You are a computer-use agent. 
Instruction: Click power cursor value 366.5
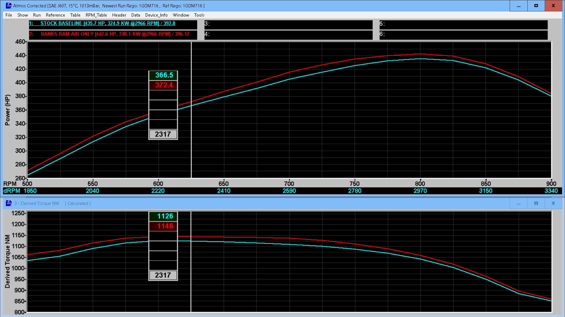(163, 75)
